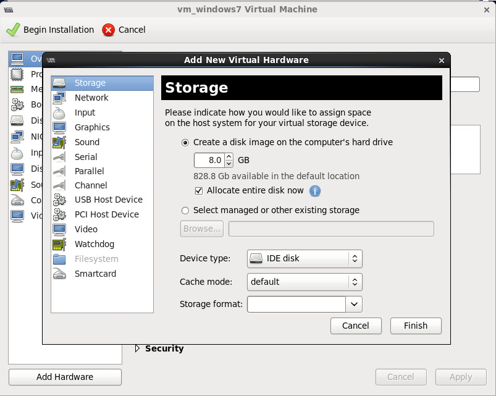Select PCI Host Device entry
Image resolution: width=496 pixels, height=396 pixels.
click(106, 214)
